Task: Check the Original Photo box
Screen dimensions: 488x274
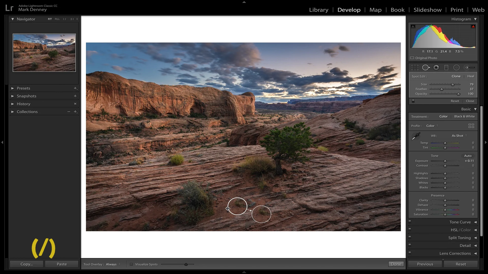Action: [x=412, y=58]
